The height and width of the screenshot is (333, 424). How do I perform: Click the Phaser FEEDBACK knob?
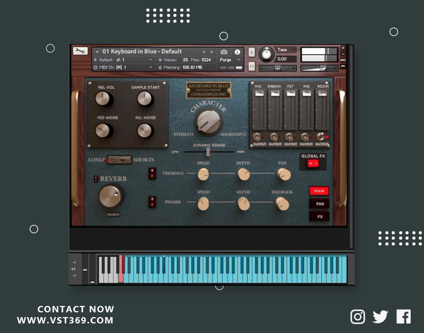tap(282, 204)
